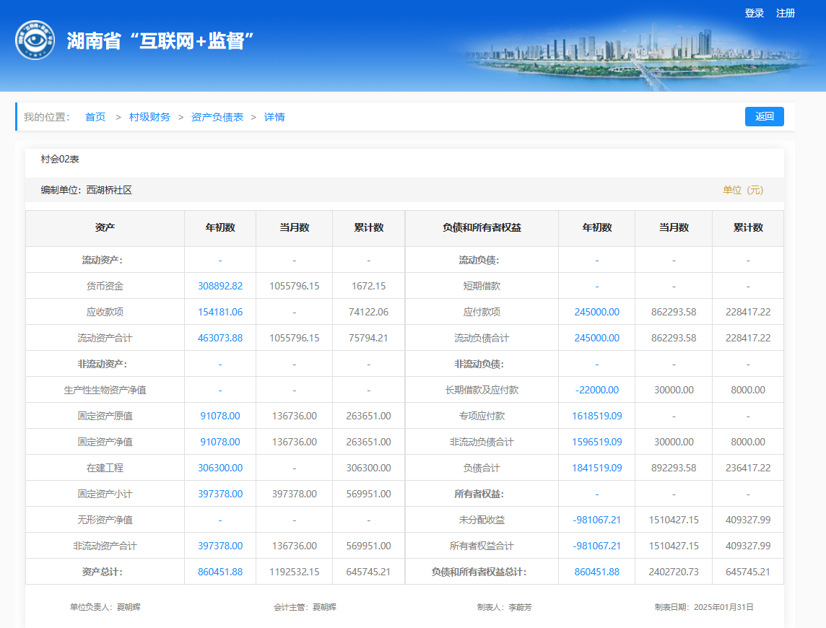Click 未分配收益 当月数 1510427.15
The image size is (826, 628).
click(x=674, y=520)
